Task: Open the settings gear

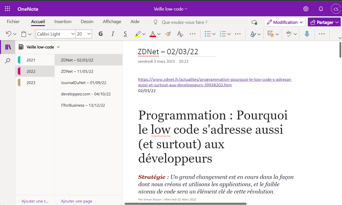Action: (x=306, y=9)
